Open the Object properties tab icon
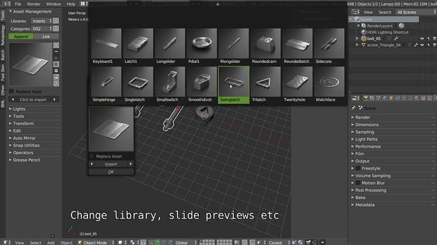The image size is (437, 245). [x=391, y=98]
